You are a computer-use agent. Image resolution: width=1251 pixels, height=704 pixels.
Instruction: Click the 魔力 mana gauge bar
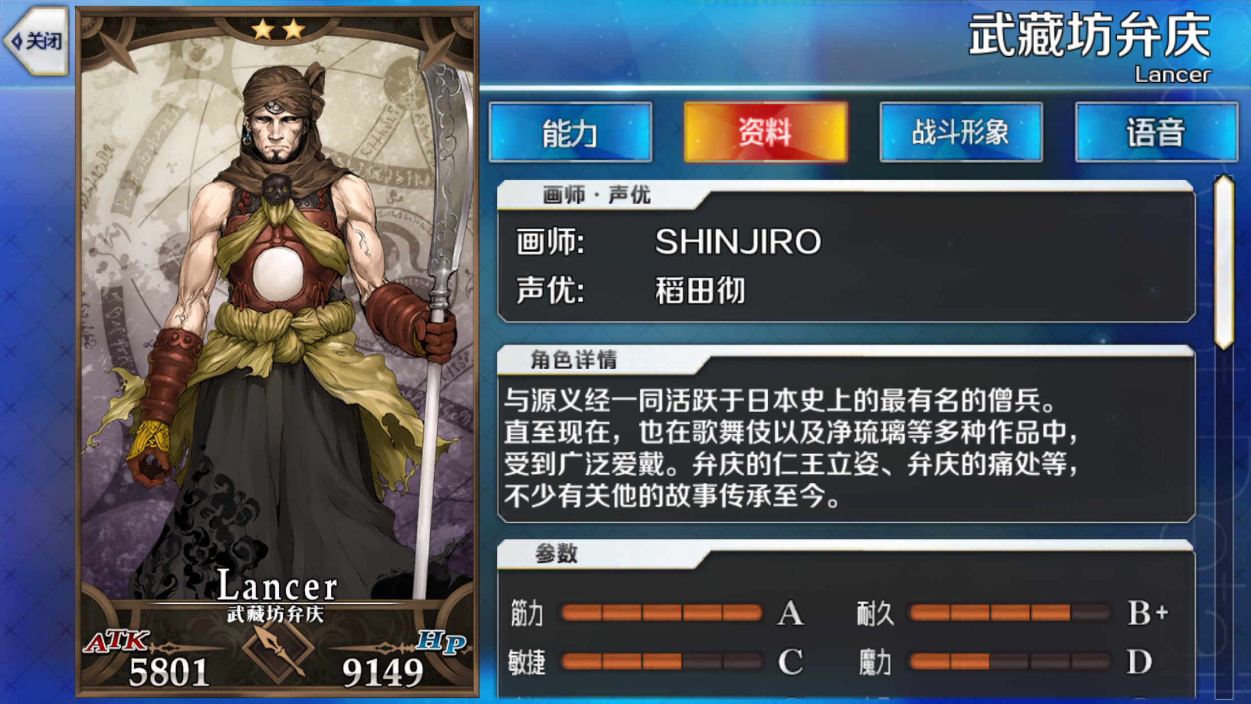pyautogui.click(x=1009, y=661)
